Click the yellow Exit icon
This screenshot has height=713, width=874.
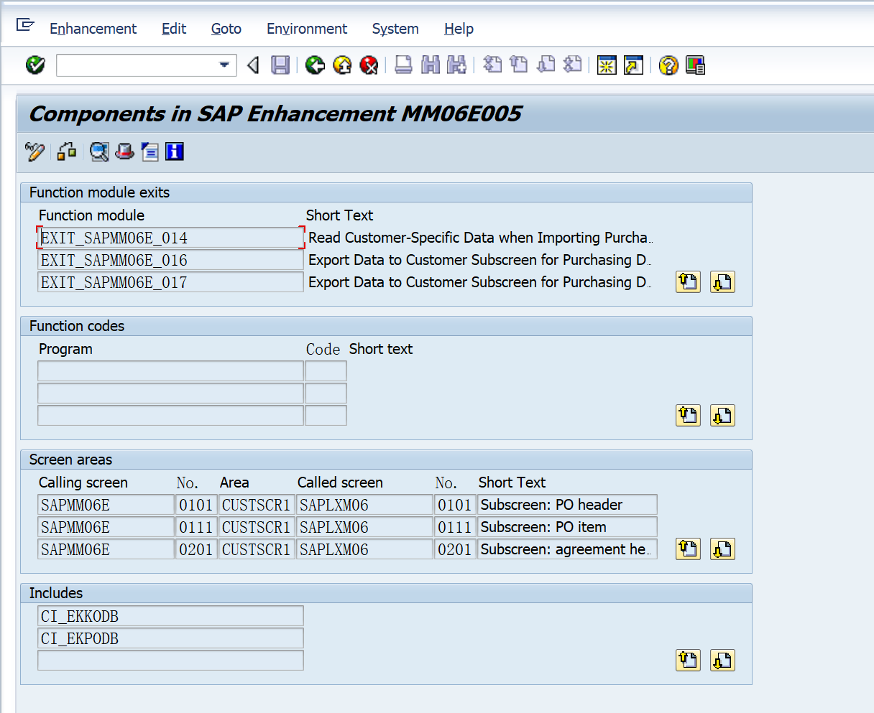[x=343, y=65]
